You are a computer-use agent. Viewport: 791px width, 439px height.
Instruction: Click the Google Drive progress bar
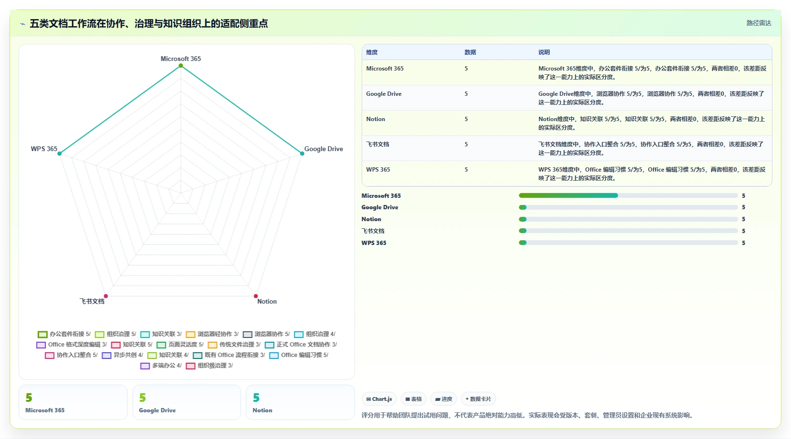pos(628,207)
